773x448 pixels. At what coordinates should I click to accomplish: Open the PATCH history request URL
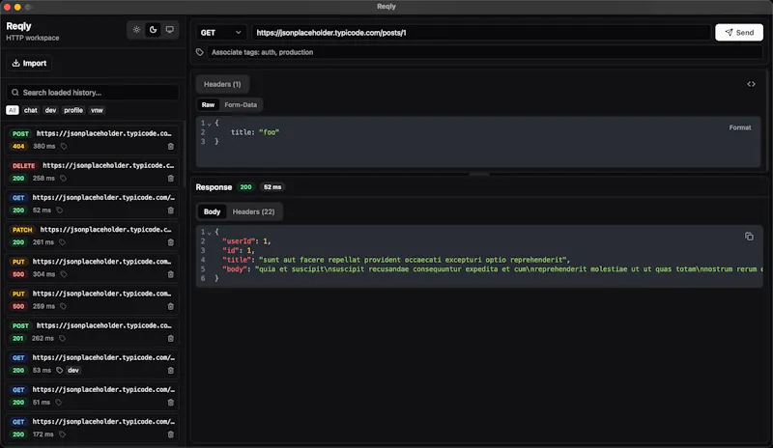105,230
